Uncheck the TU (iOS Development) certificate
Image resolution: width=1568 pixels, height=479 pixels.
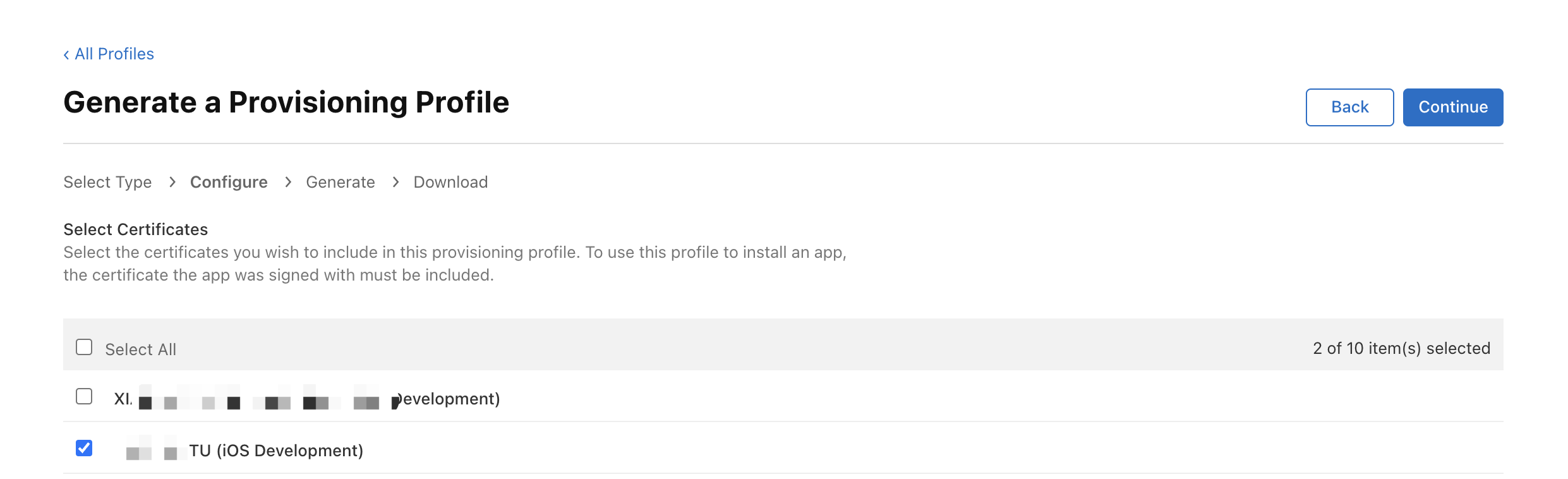click(84, 449)
